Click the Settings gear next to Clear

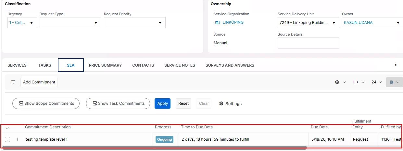point(230,103)
